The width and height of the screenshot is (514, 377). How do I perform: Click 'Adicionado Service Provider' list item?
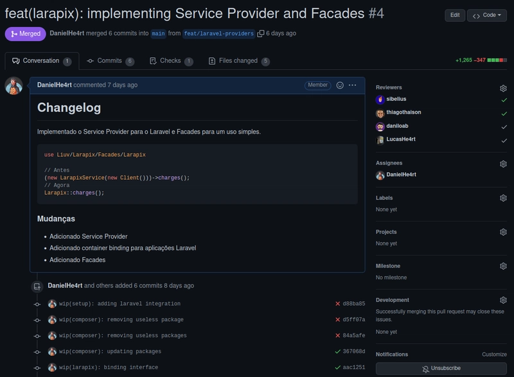(x=88, y=236)
